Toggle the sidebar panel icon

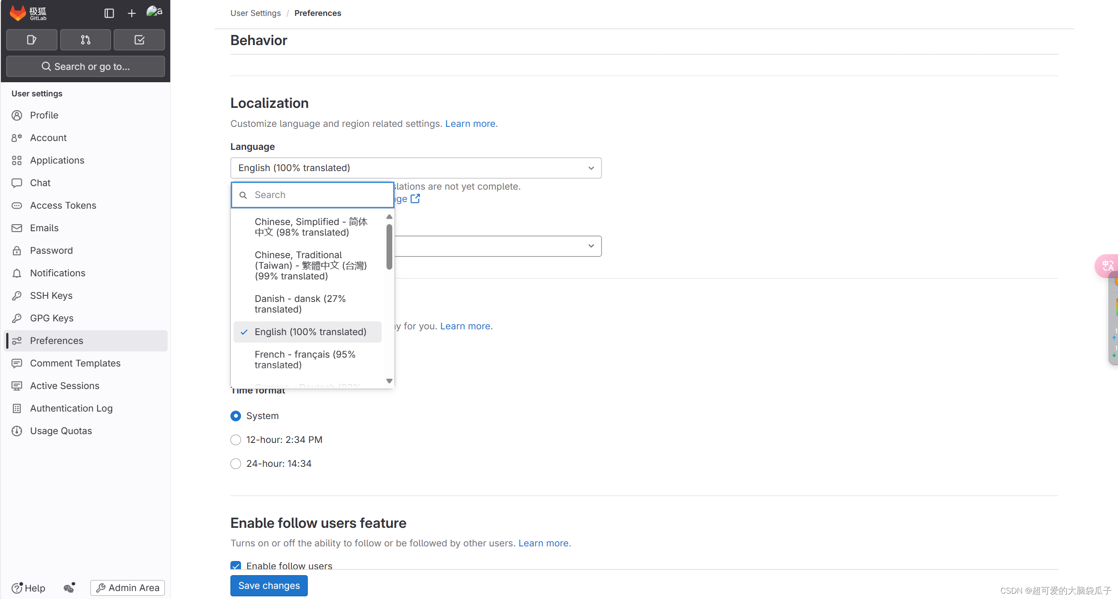point(109,13)
